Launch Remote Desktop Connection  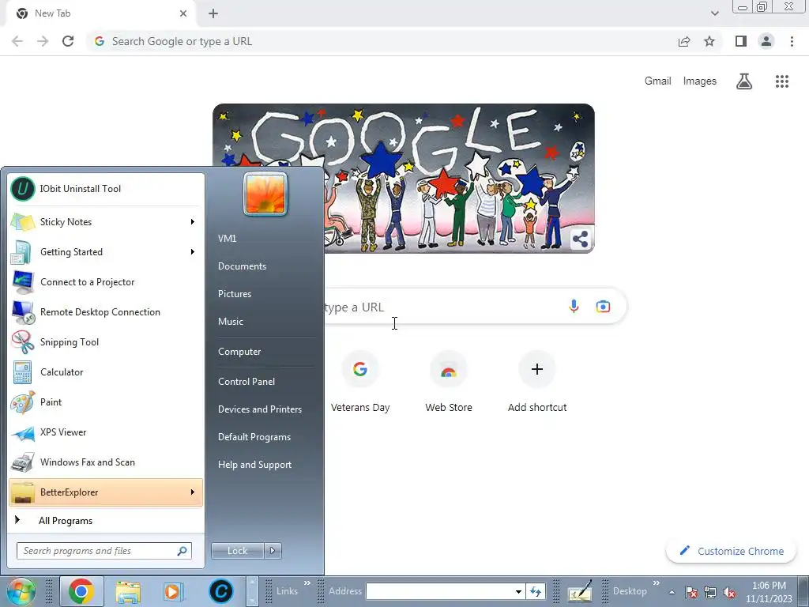pyautogui.click(x=106, y=311)
